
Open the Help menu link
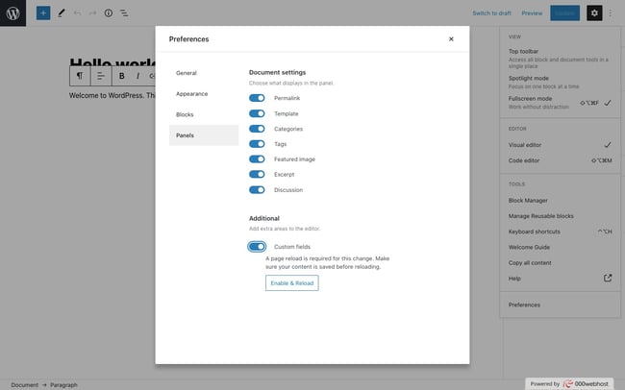pyautogui.click(x=560, y=278)
